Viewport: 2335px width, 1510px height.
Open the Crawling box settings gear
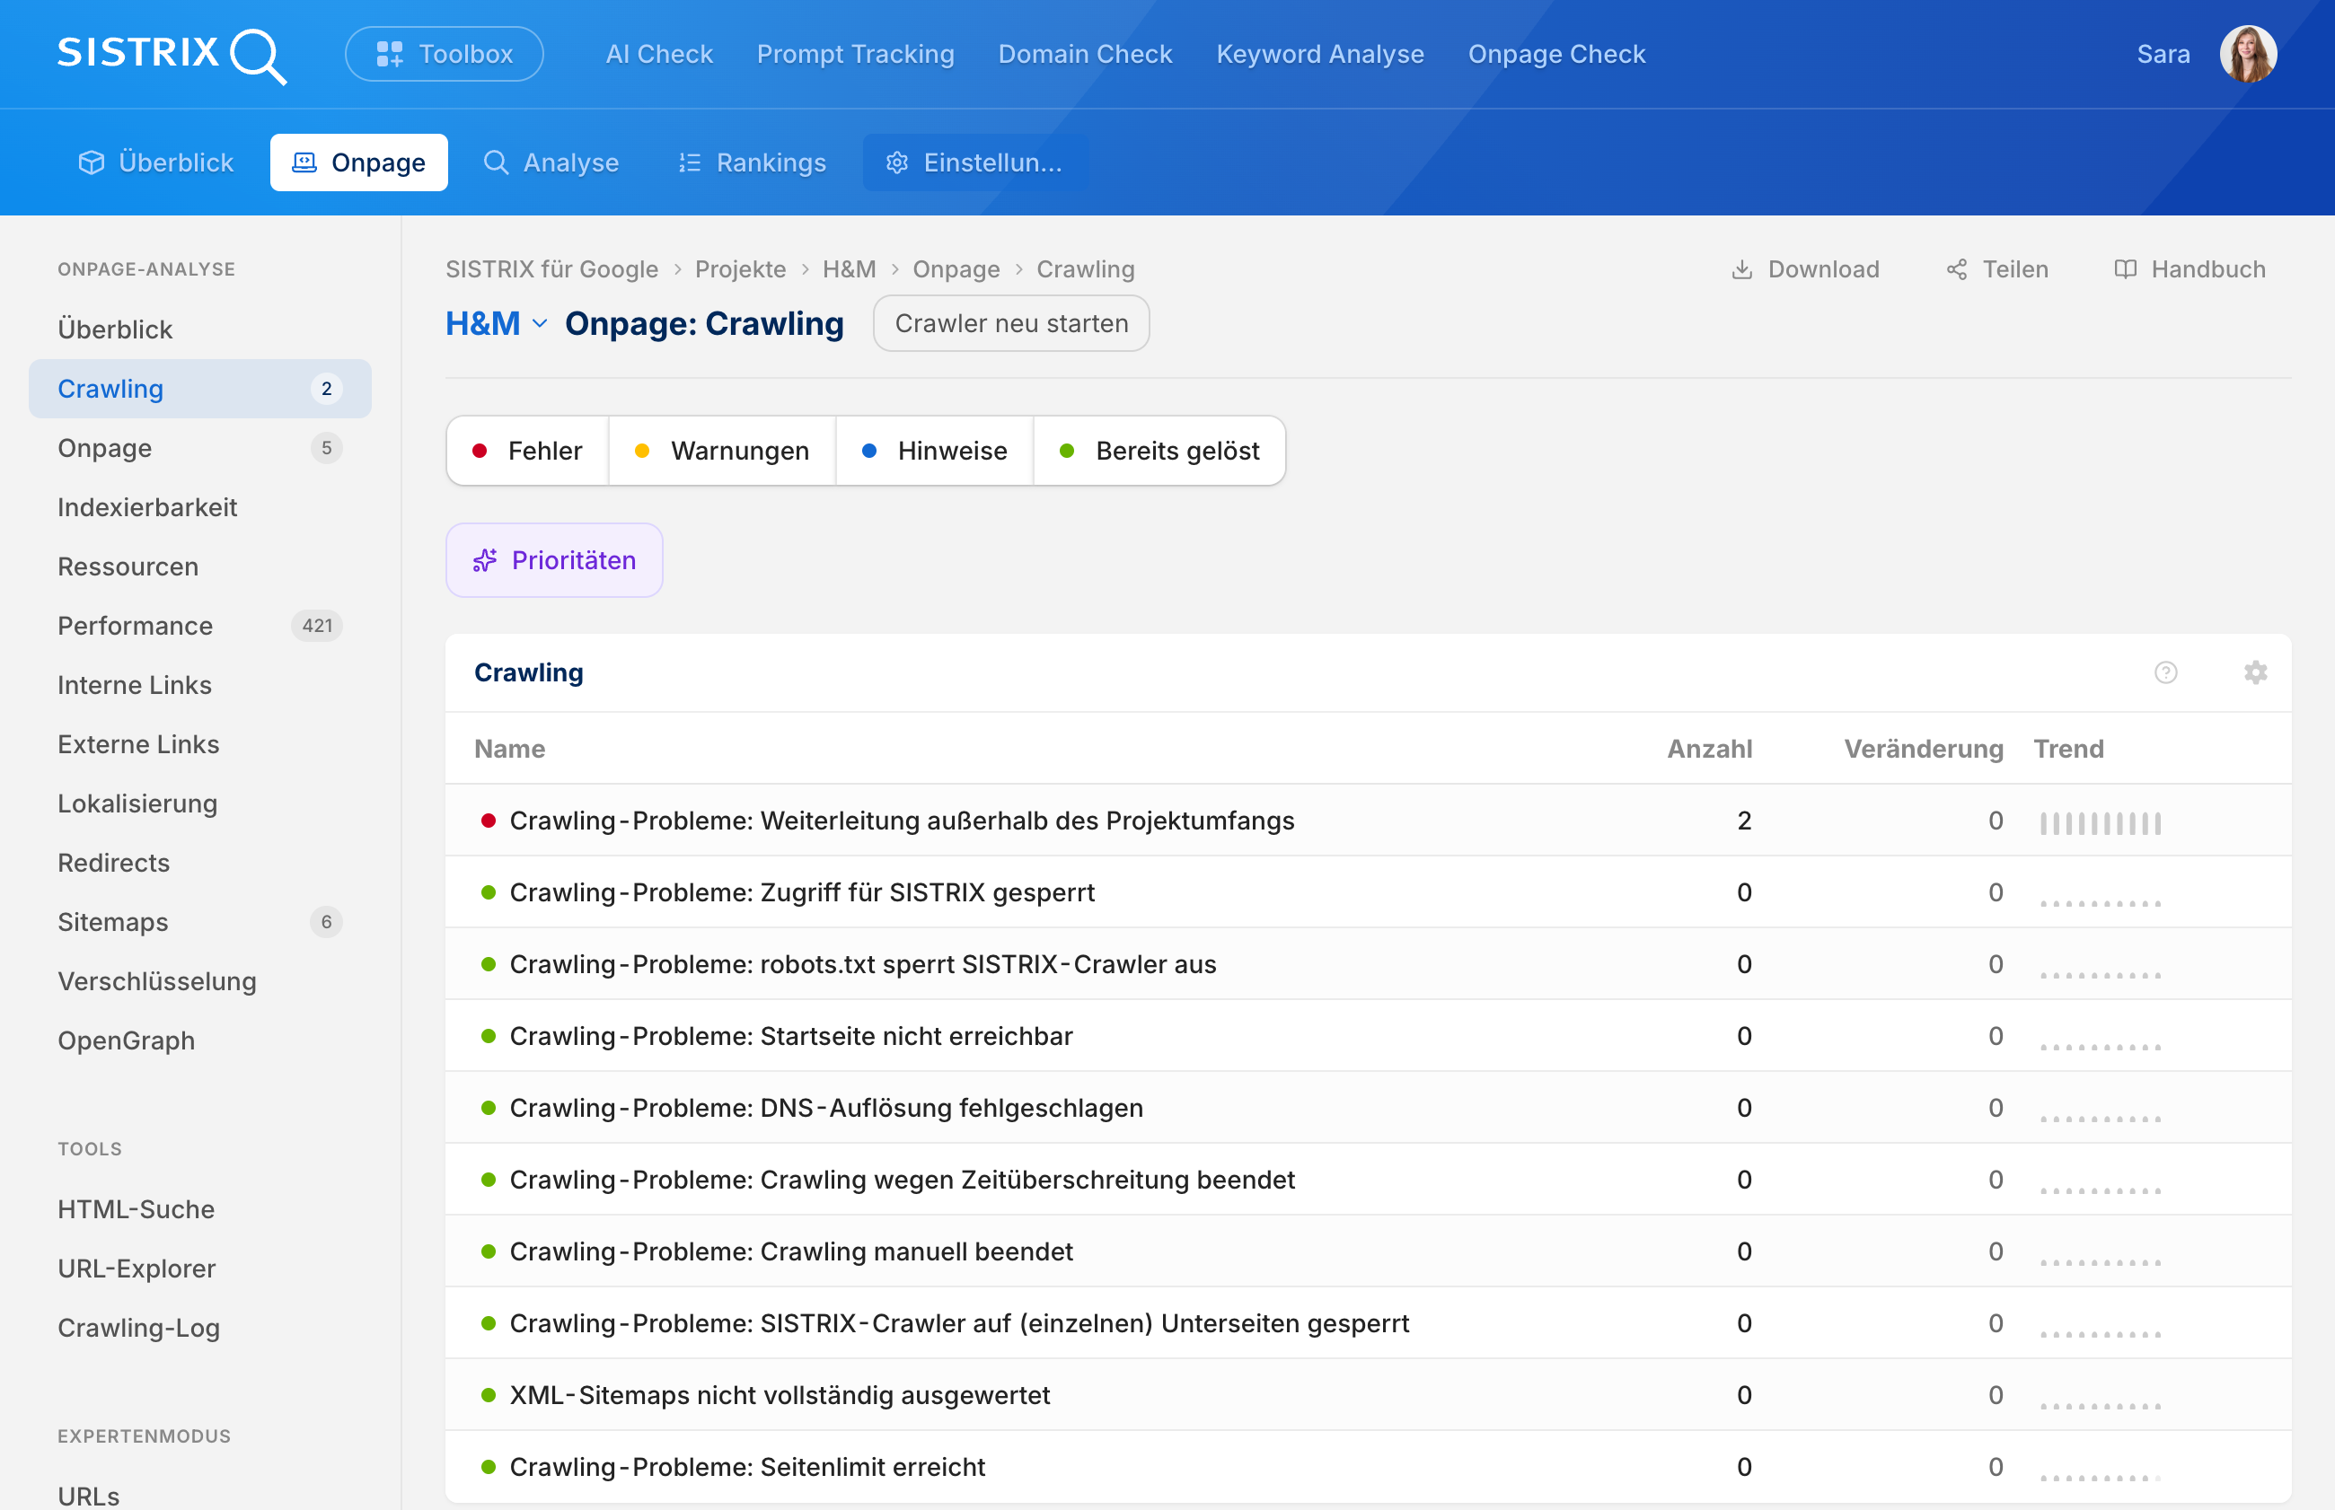(x=2256, y=672)
